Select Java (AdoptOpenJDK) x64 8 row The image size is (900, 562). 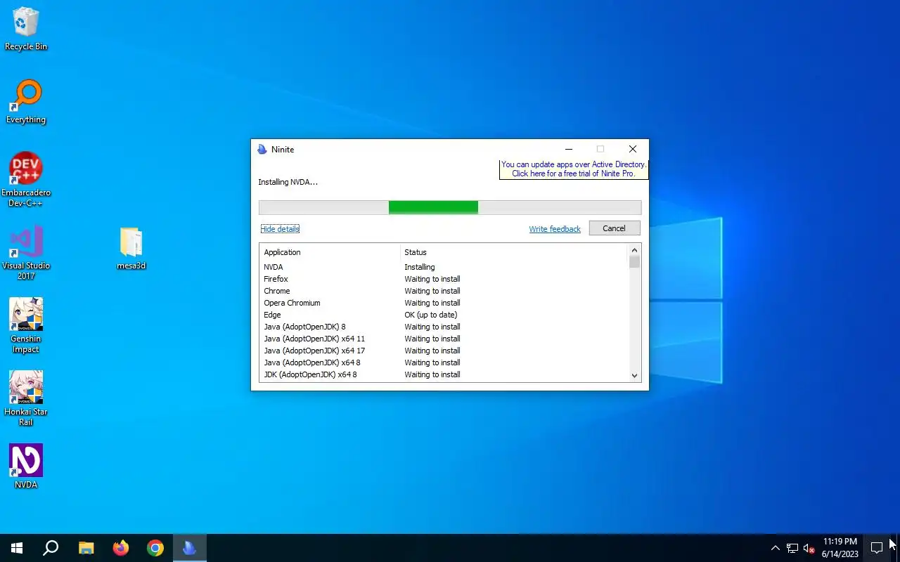[x=444, y=362]
